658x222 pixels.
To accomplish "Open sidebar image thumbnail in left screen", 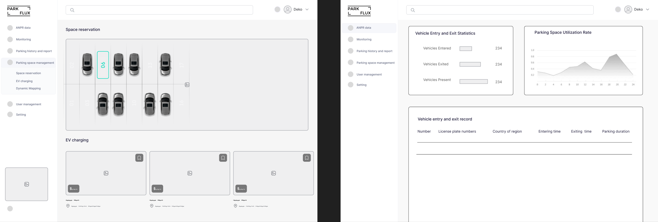I will click(27, 184).
